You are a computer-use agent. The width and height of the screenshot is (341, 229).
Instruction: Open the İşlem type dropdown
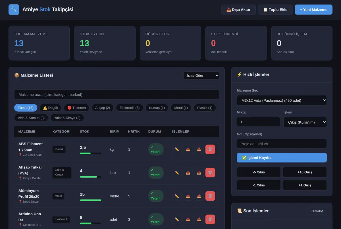(305, 122)
